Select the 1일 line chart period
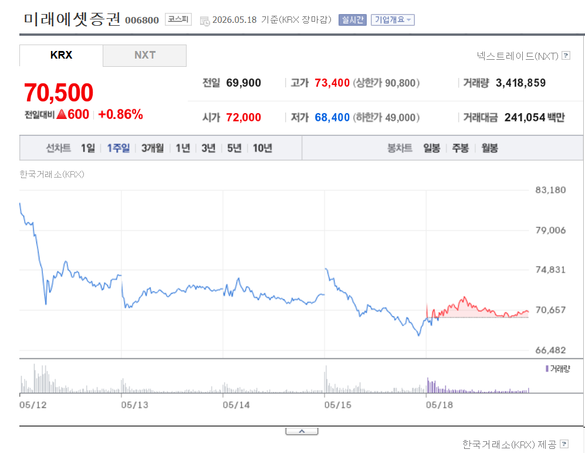The width and height of the screenshot is (585, 453). click(88, 148)
